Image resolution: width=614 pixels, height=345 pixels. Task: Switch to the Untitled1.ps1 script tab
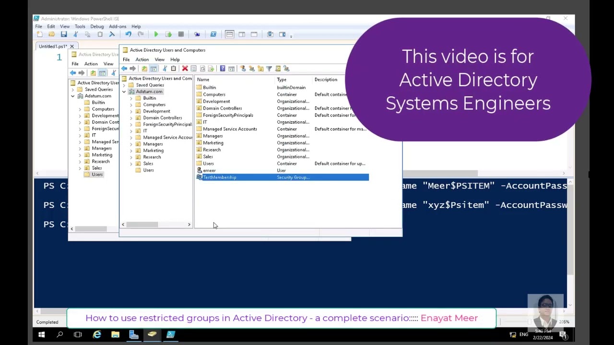pos(53,46)
